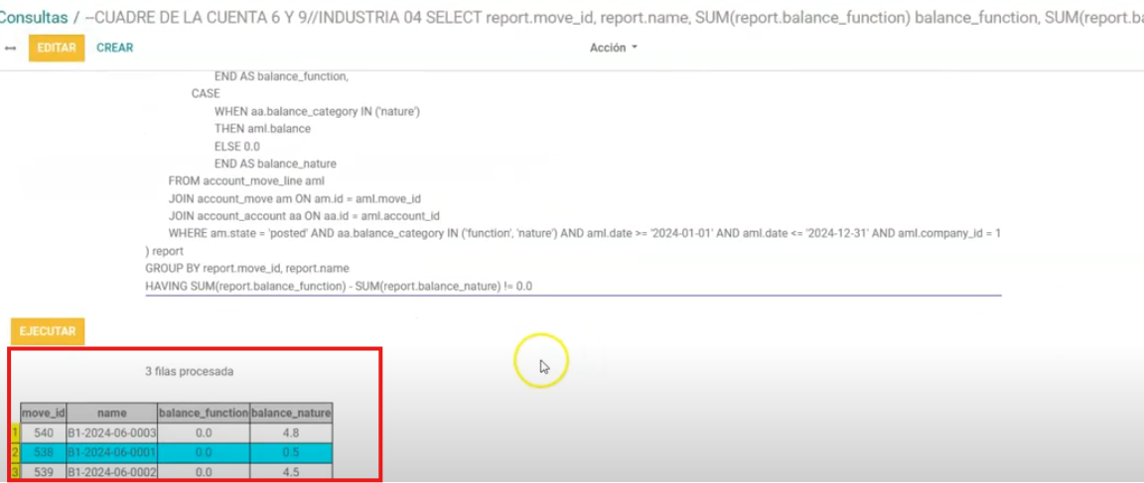Viewport: 1144px width, 483px height.
Task: Click the move_id column header
Action: [42, 412]
